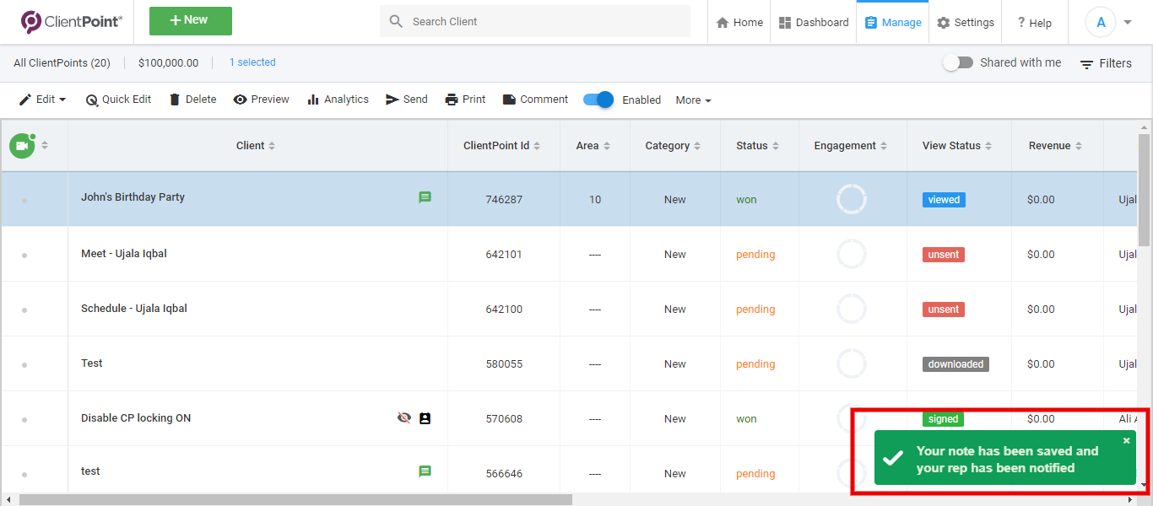Toggle the Enabled switch
The height and width of the screenshot is (506, 1153).
point(598,100)
